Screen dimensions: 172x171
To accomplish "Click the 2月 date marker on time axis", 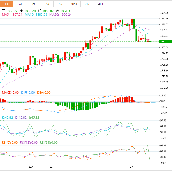I will pos(132,166).
